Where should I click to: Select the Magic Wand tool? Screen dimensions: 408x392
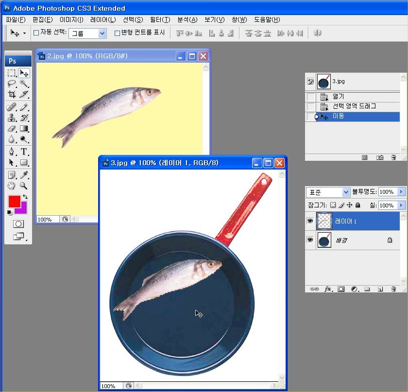click(x=24, y=84)
